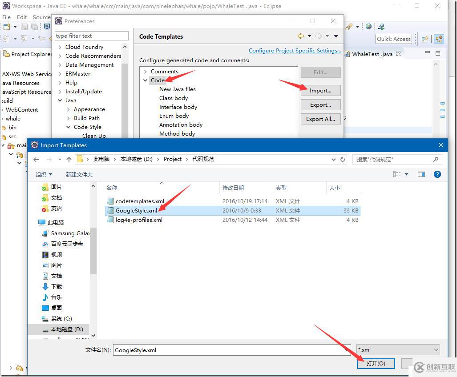Expand Appearance under Java
Screen dimensions: 457x377
pos(68,109)
